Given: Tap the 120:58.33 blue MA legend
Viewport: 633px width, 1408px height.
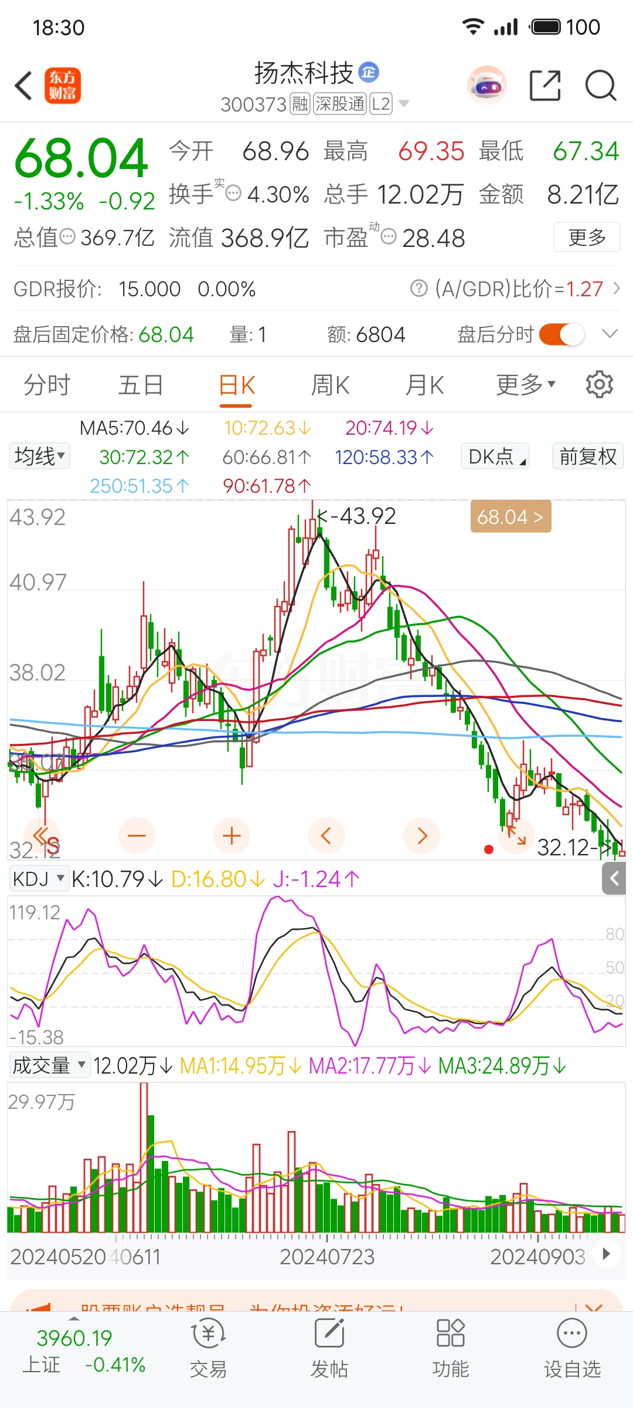Looking at the screenshot, I should click(x=384, y=456).
